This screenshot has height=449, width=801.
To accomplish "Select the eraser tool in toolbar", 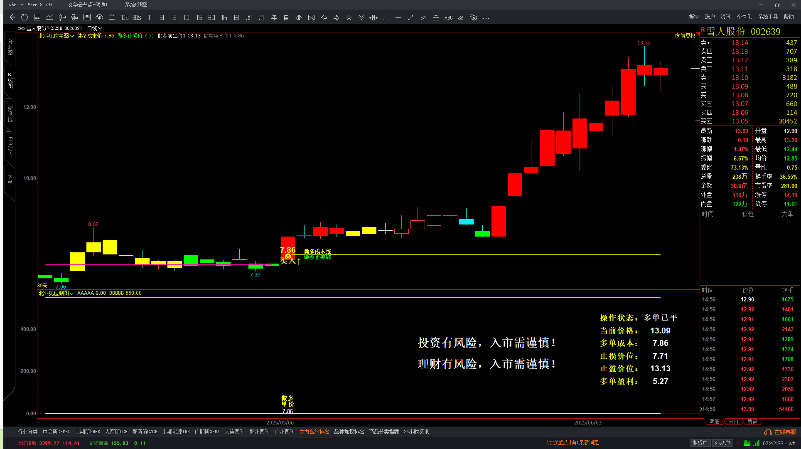I will pyautogui.click(x=461, y=17).
